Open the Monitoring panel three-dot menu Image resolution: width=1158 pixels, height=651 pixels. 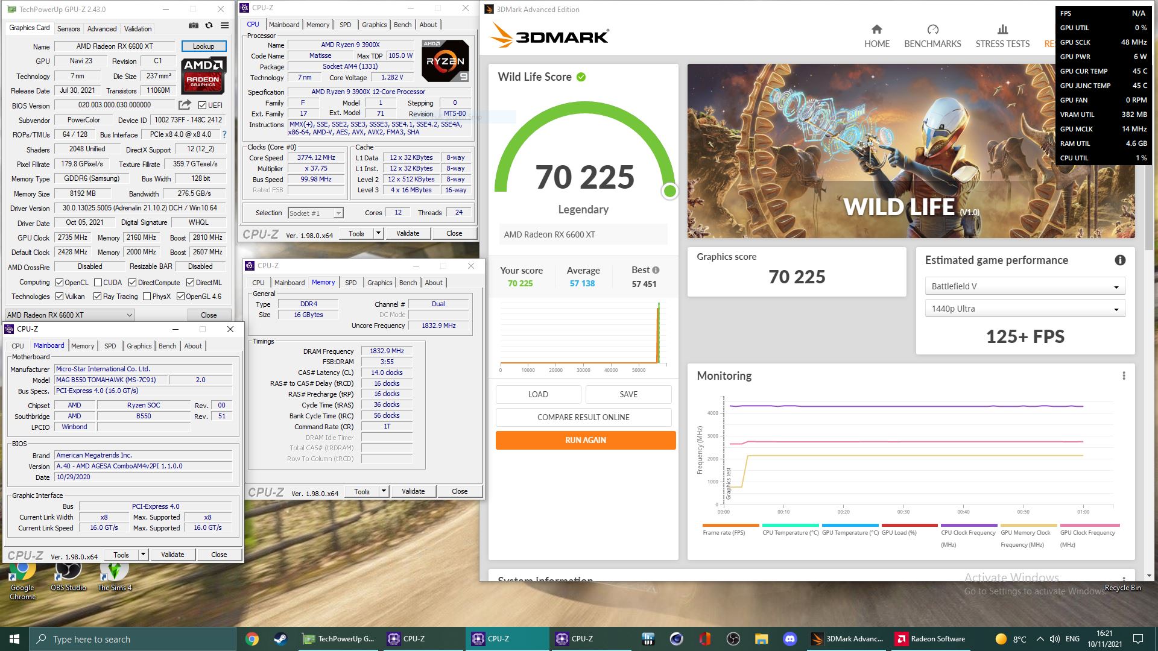(x=1124, y=376)
